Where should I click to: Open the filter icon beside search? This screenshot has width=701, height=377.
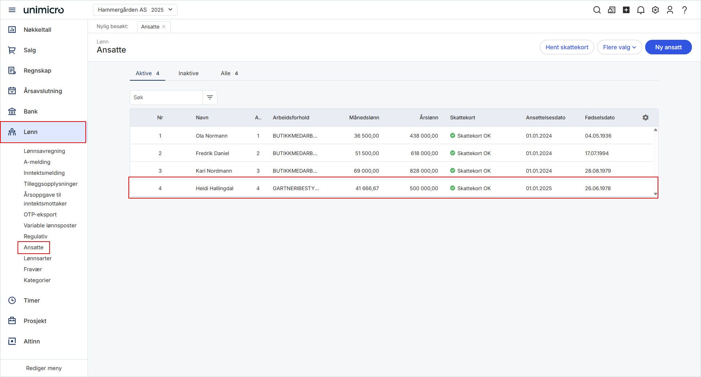click(x=210, y=97)
